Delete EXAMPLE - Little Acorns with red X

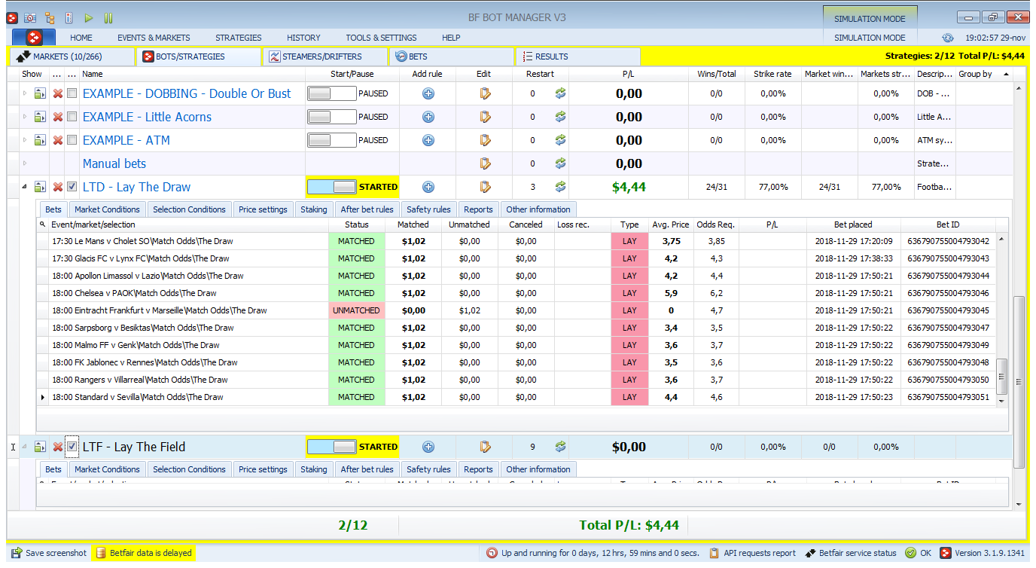click(x=58, y=117)
